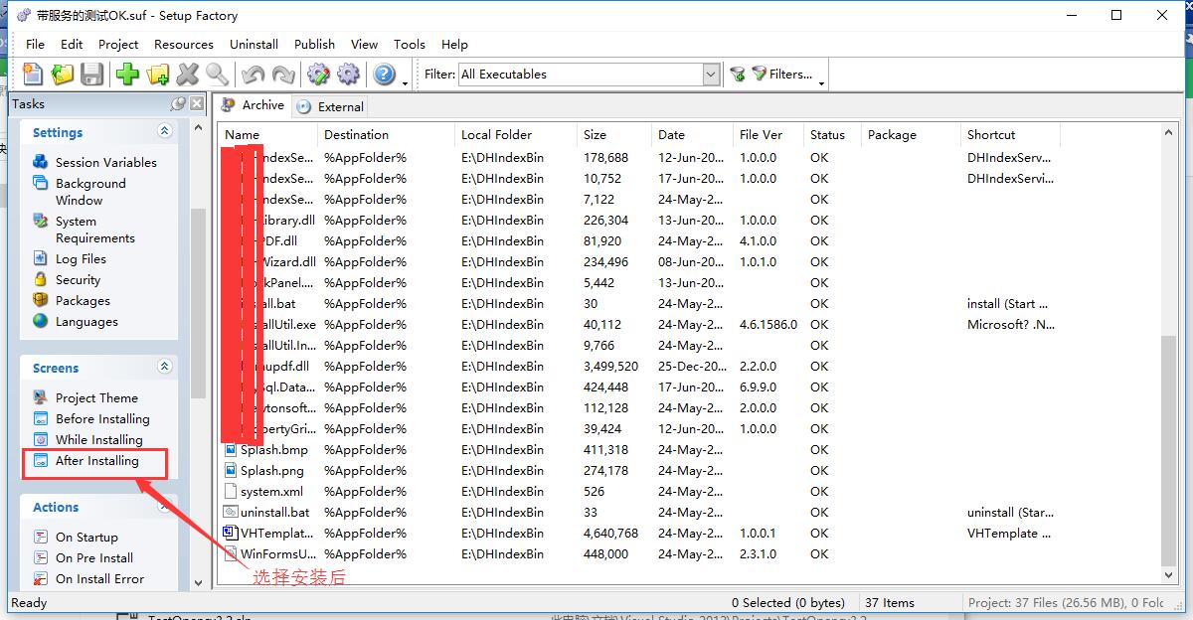Click the Undo arrow icon
This screenshot has width=1193, height=620.
click(253, 75)
